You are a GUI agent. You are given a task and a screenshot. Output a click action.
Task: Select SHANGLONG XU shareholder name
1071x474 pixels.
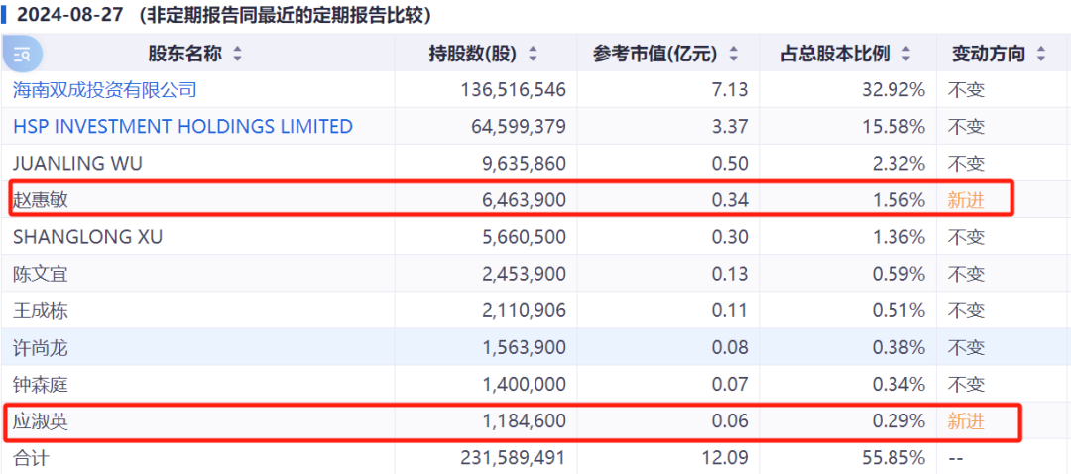[87, 237]
